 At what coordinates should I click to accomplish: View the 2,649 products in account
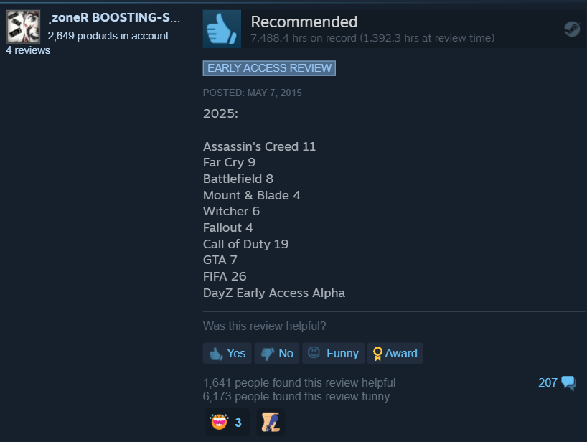(x=108, y=36)
